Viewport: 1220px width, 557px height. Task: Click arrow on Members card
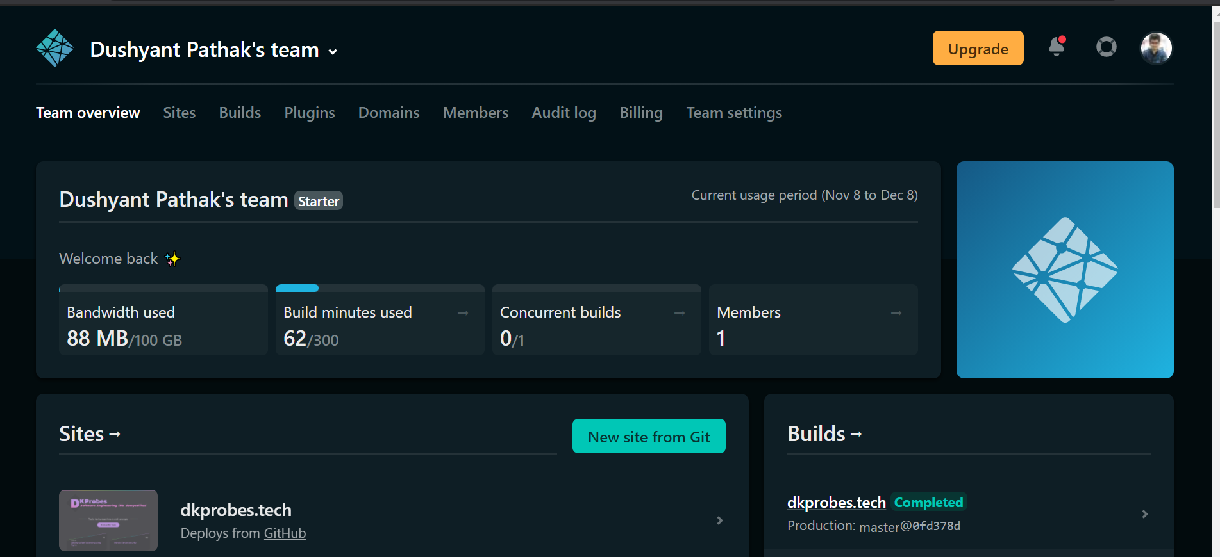896,312
